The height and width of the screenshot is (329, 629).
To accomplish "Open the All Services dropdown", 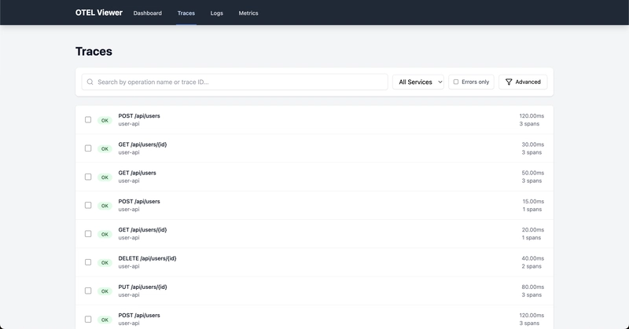I will tap(417, 82).
